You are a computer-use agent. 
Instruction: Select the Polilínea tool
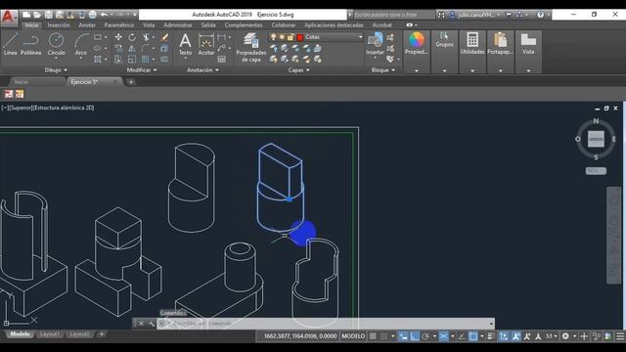[x=30, y=44]
